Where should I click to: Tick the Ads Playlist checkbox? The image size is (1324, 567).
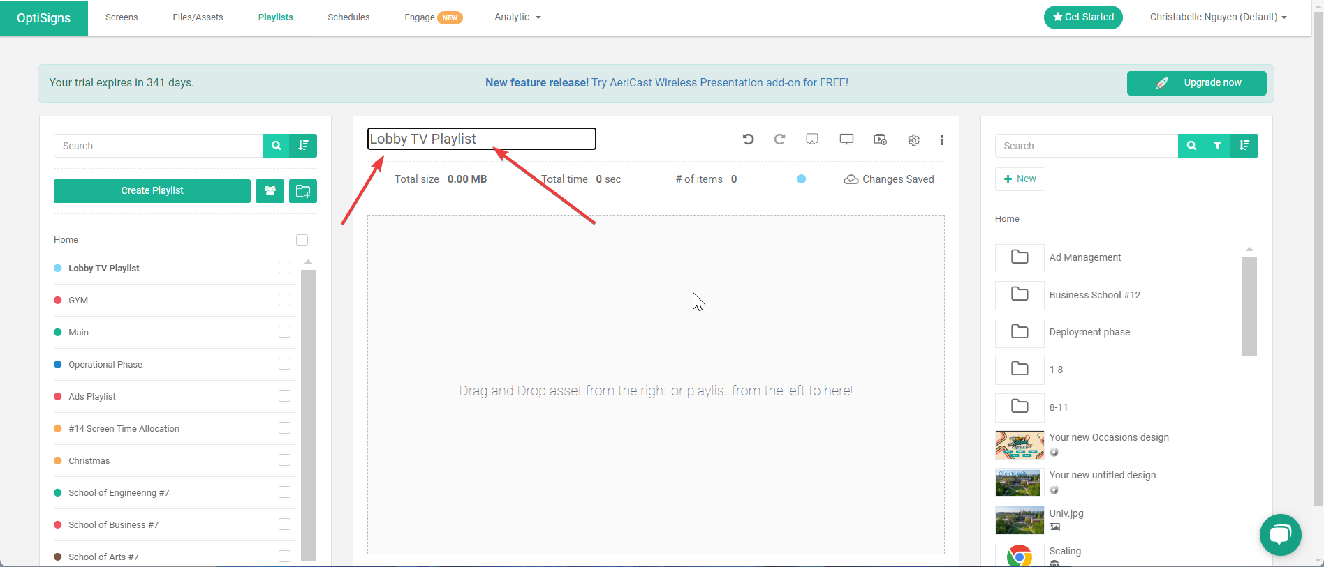click(x=284, y=396)
